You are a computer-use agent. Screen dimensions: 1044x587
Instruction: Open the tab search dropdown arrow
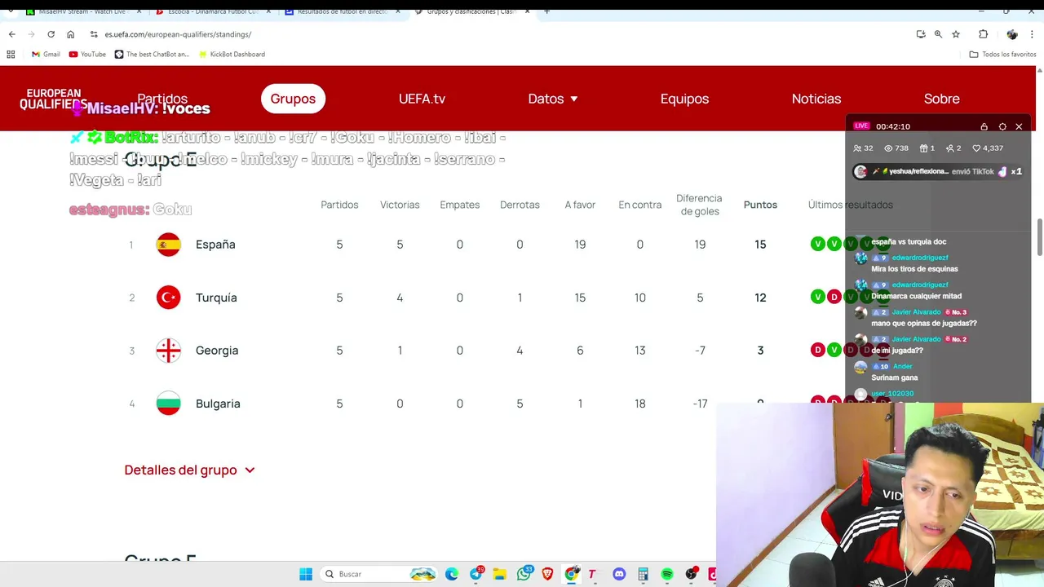(11, 11)
